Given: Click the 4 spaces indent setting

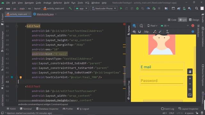Looking at the screenshot, I should pos(189,113).
